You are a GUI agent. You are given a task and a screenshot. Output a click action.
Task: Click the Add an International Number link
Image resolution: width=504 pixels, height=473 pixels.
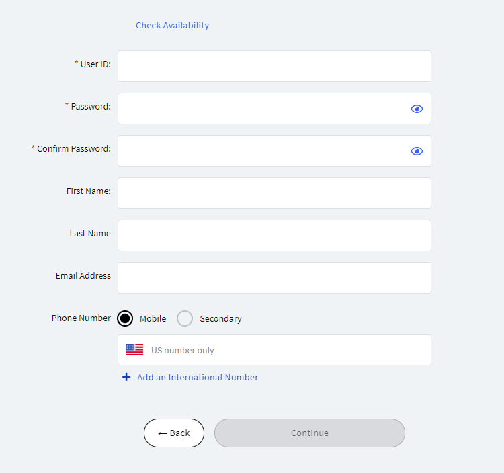(198, 377)
